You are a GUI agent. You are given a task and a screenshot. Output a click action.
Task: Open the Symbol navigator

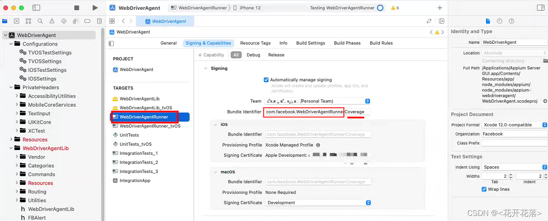click(28, 21)
